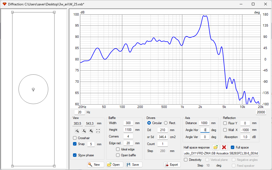Viewport: 272px width, 170px height.
Task: Select the bottom-right baffle corner handle
Action: point(54,166)
